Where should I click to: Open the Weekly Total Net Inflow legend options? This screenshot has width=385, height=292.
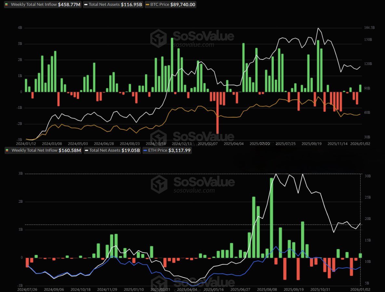tap(42, 4)
